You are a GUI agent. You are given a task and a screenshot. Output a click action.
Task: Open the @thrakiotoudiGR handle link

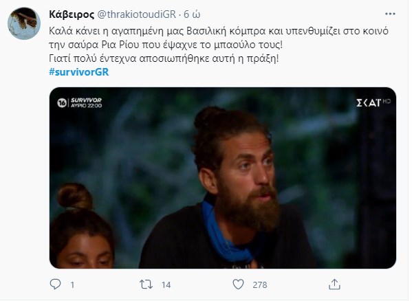[x=136, y=14]
